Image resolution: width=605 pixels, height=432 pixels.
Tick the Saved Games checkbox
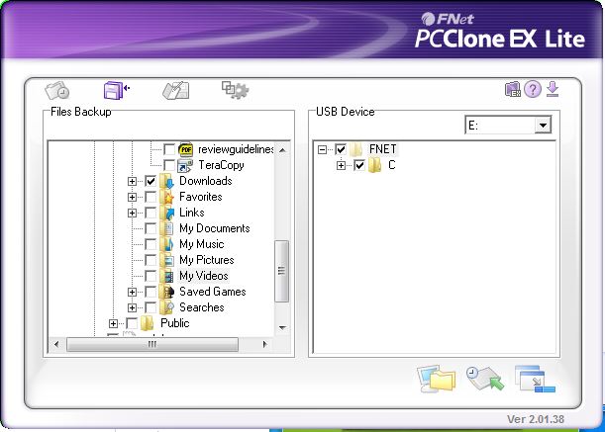point(151,292)
